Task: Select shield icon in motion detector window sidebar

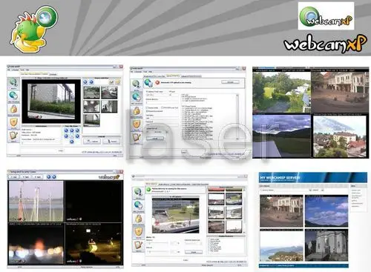Action: pos(138,232)
